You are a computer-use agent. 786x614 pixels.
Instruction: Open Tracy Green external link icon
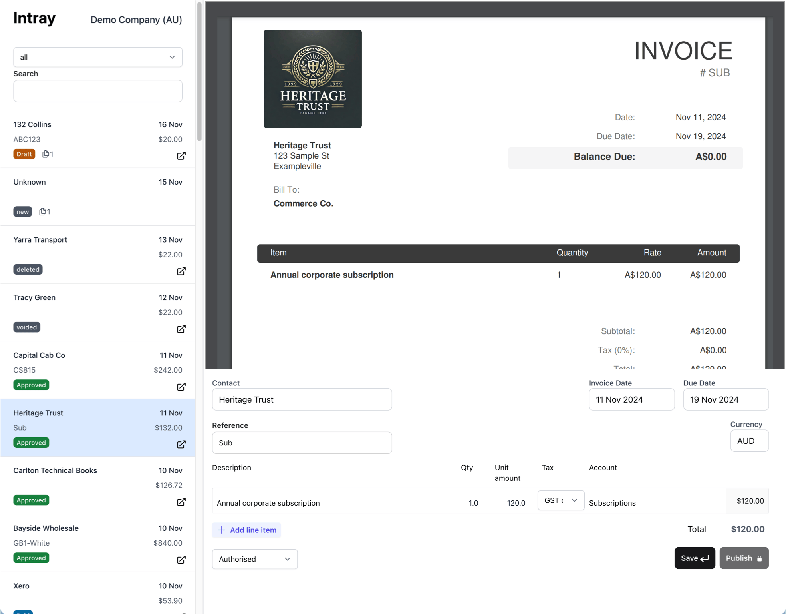pos(181,329)
